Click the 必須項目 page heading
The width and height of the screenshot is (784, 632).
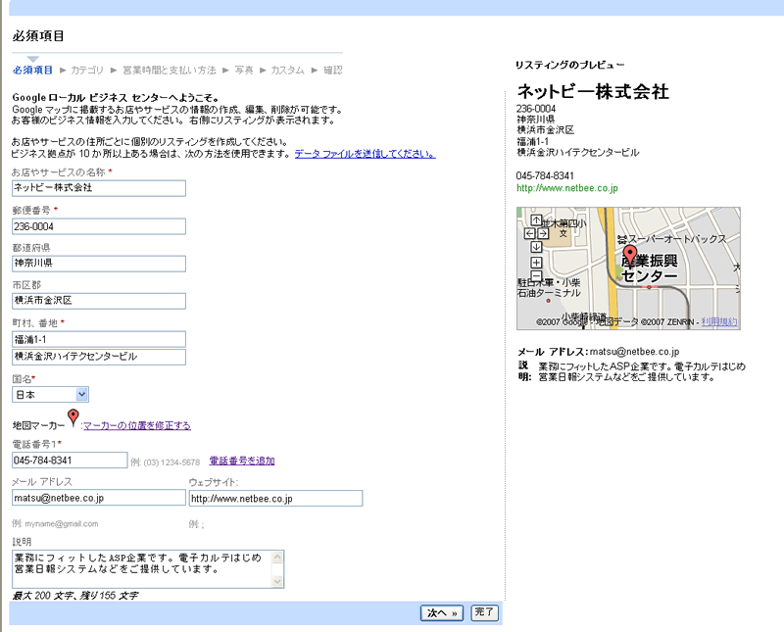38,36
